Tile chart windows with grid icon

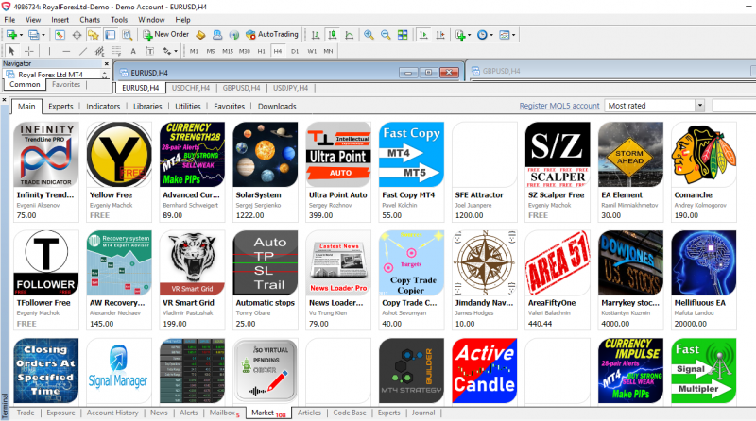[403, 35]
